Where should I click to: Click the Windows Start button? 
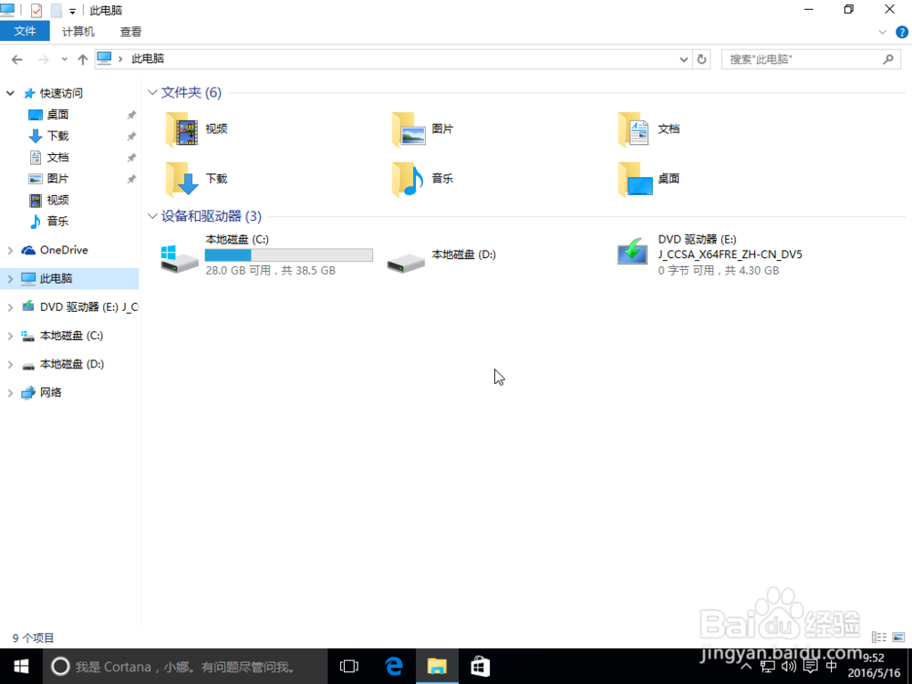pyautogui.click(x=21, y=667)
